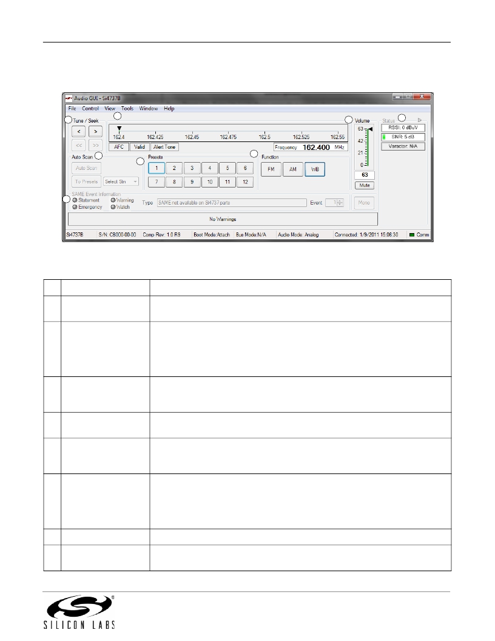Click the Audio GUI title bar app icon

pos(69,98)
